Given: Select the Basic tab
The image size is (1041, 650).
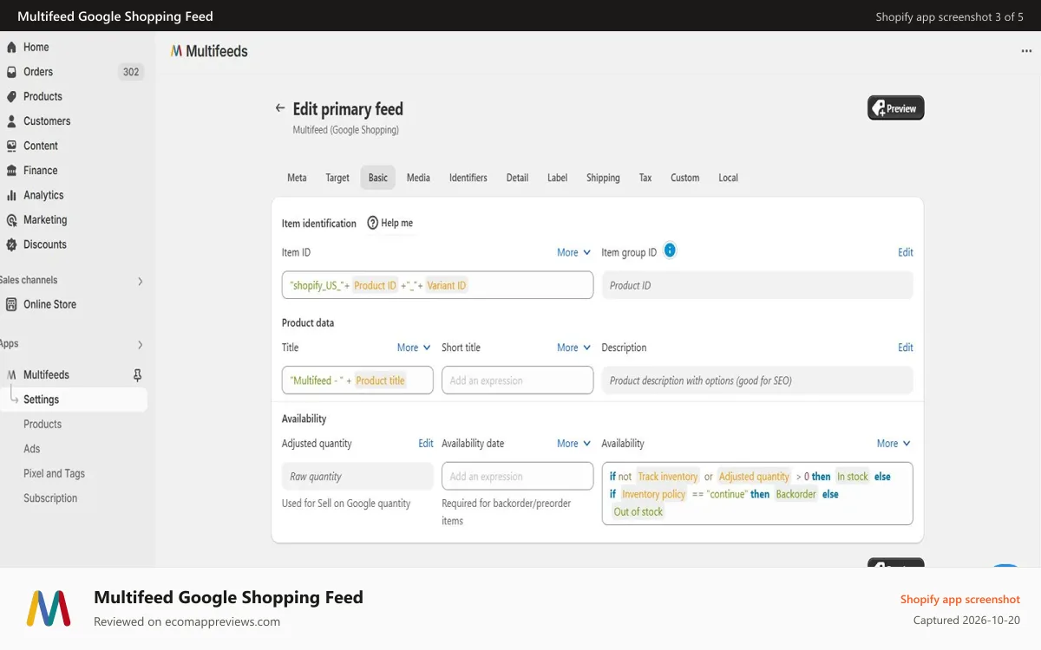Looking at the screenshot, I should coord(378,178).
